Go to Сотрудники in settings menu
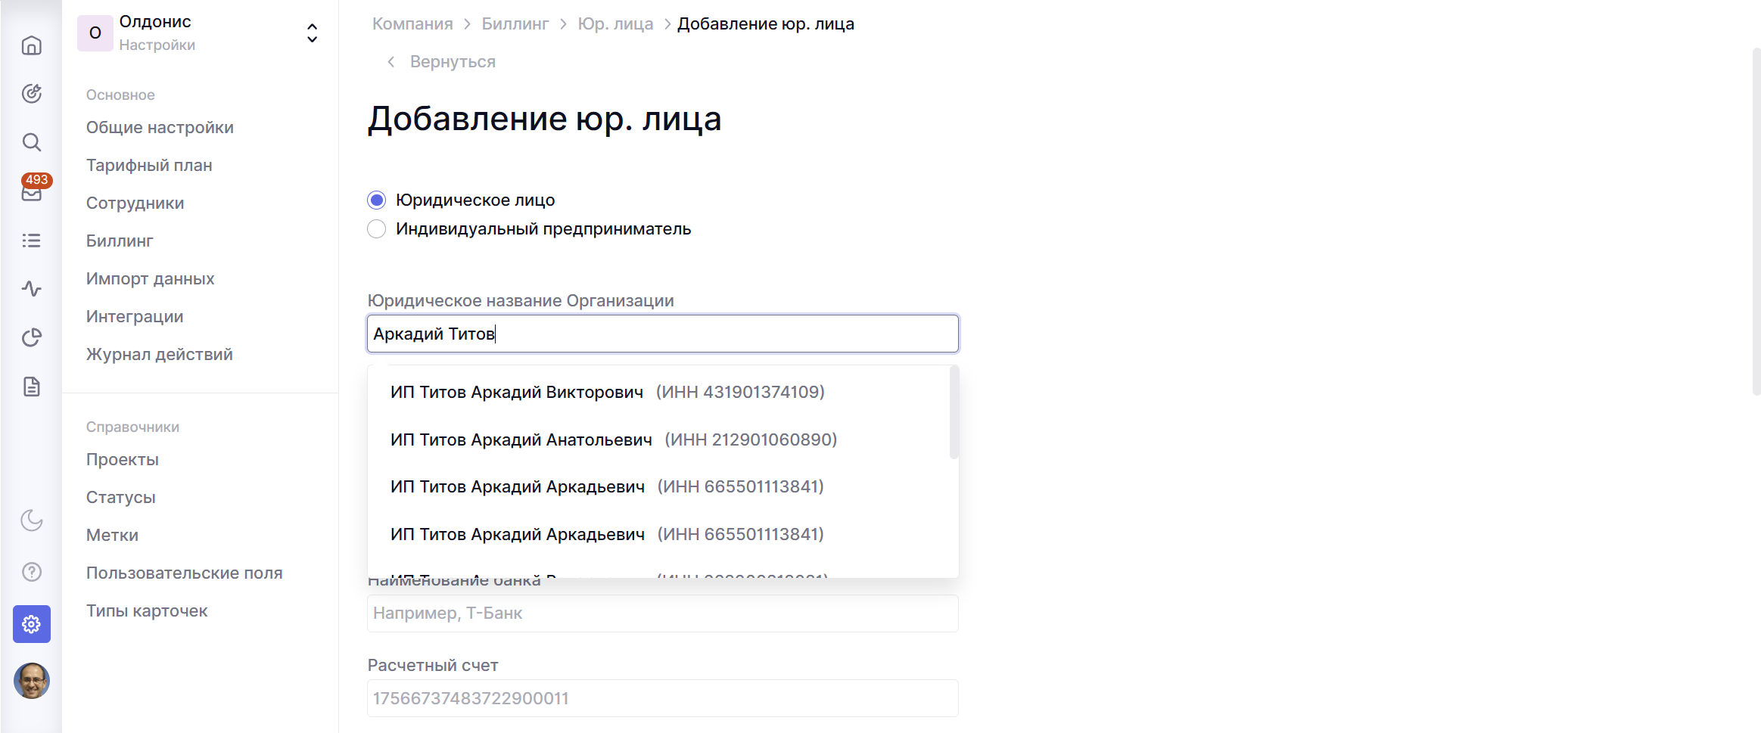The height and width of the screenshot is (733, 1761). coord(135,203)
